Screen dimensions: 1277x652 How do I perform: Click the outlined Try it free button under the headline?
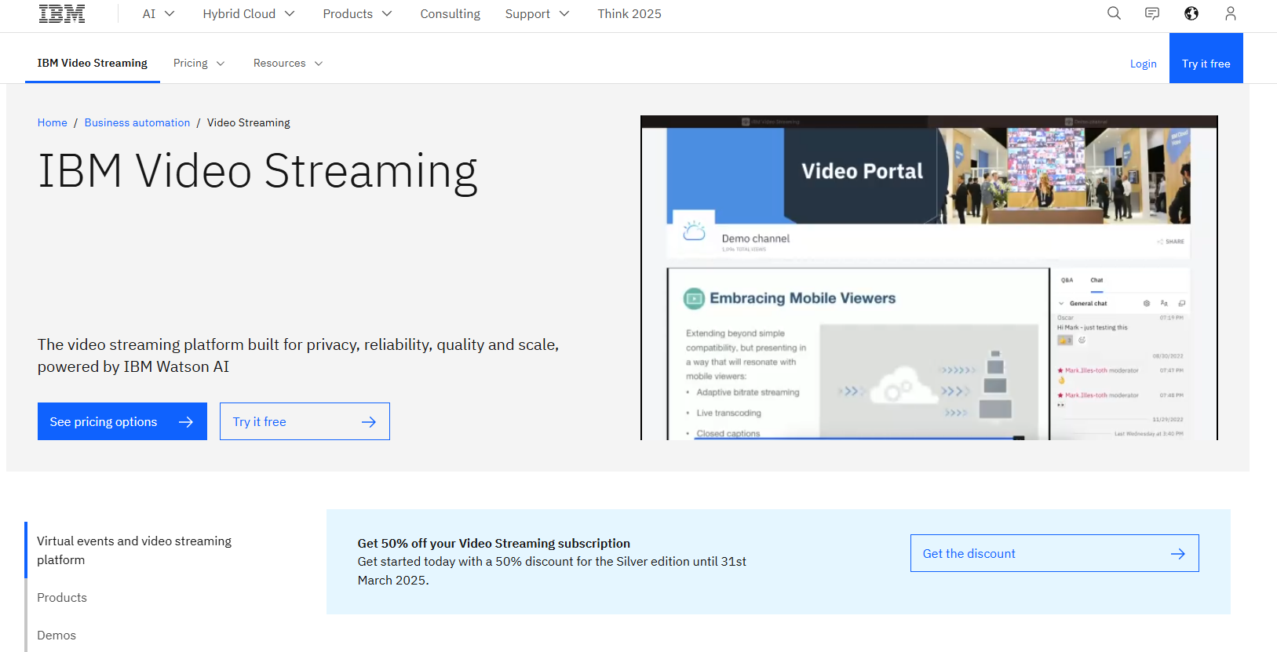click(305, 421)
